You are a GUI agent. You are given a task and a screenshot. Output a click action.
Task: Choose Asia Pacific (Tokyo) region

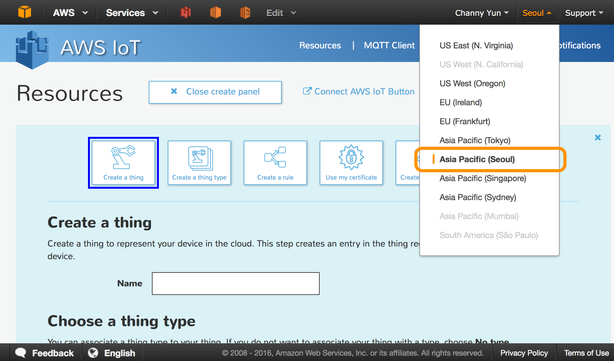[x=475, y=140]
